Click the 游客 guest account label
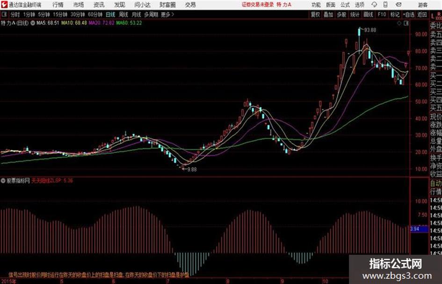This screenshot has width=442, height=284. tap(422, 5)
